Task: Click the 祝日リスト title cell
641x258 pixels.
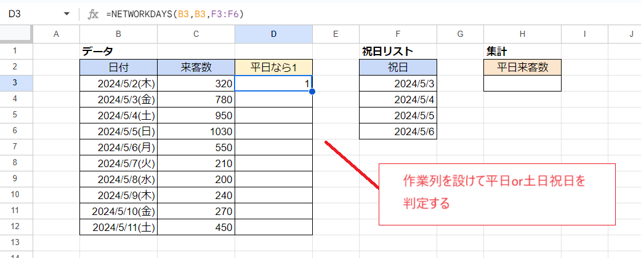Action: tap(398, 51)
